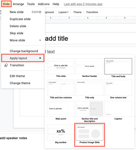Apply the Caption layout
This screenshot has width=136, height=150.
pos(118,109)
